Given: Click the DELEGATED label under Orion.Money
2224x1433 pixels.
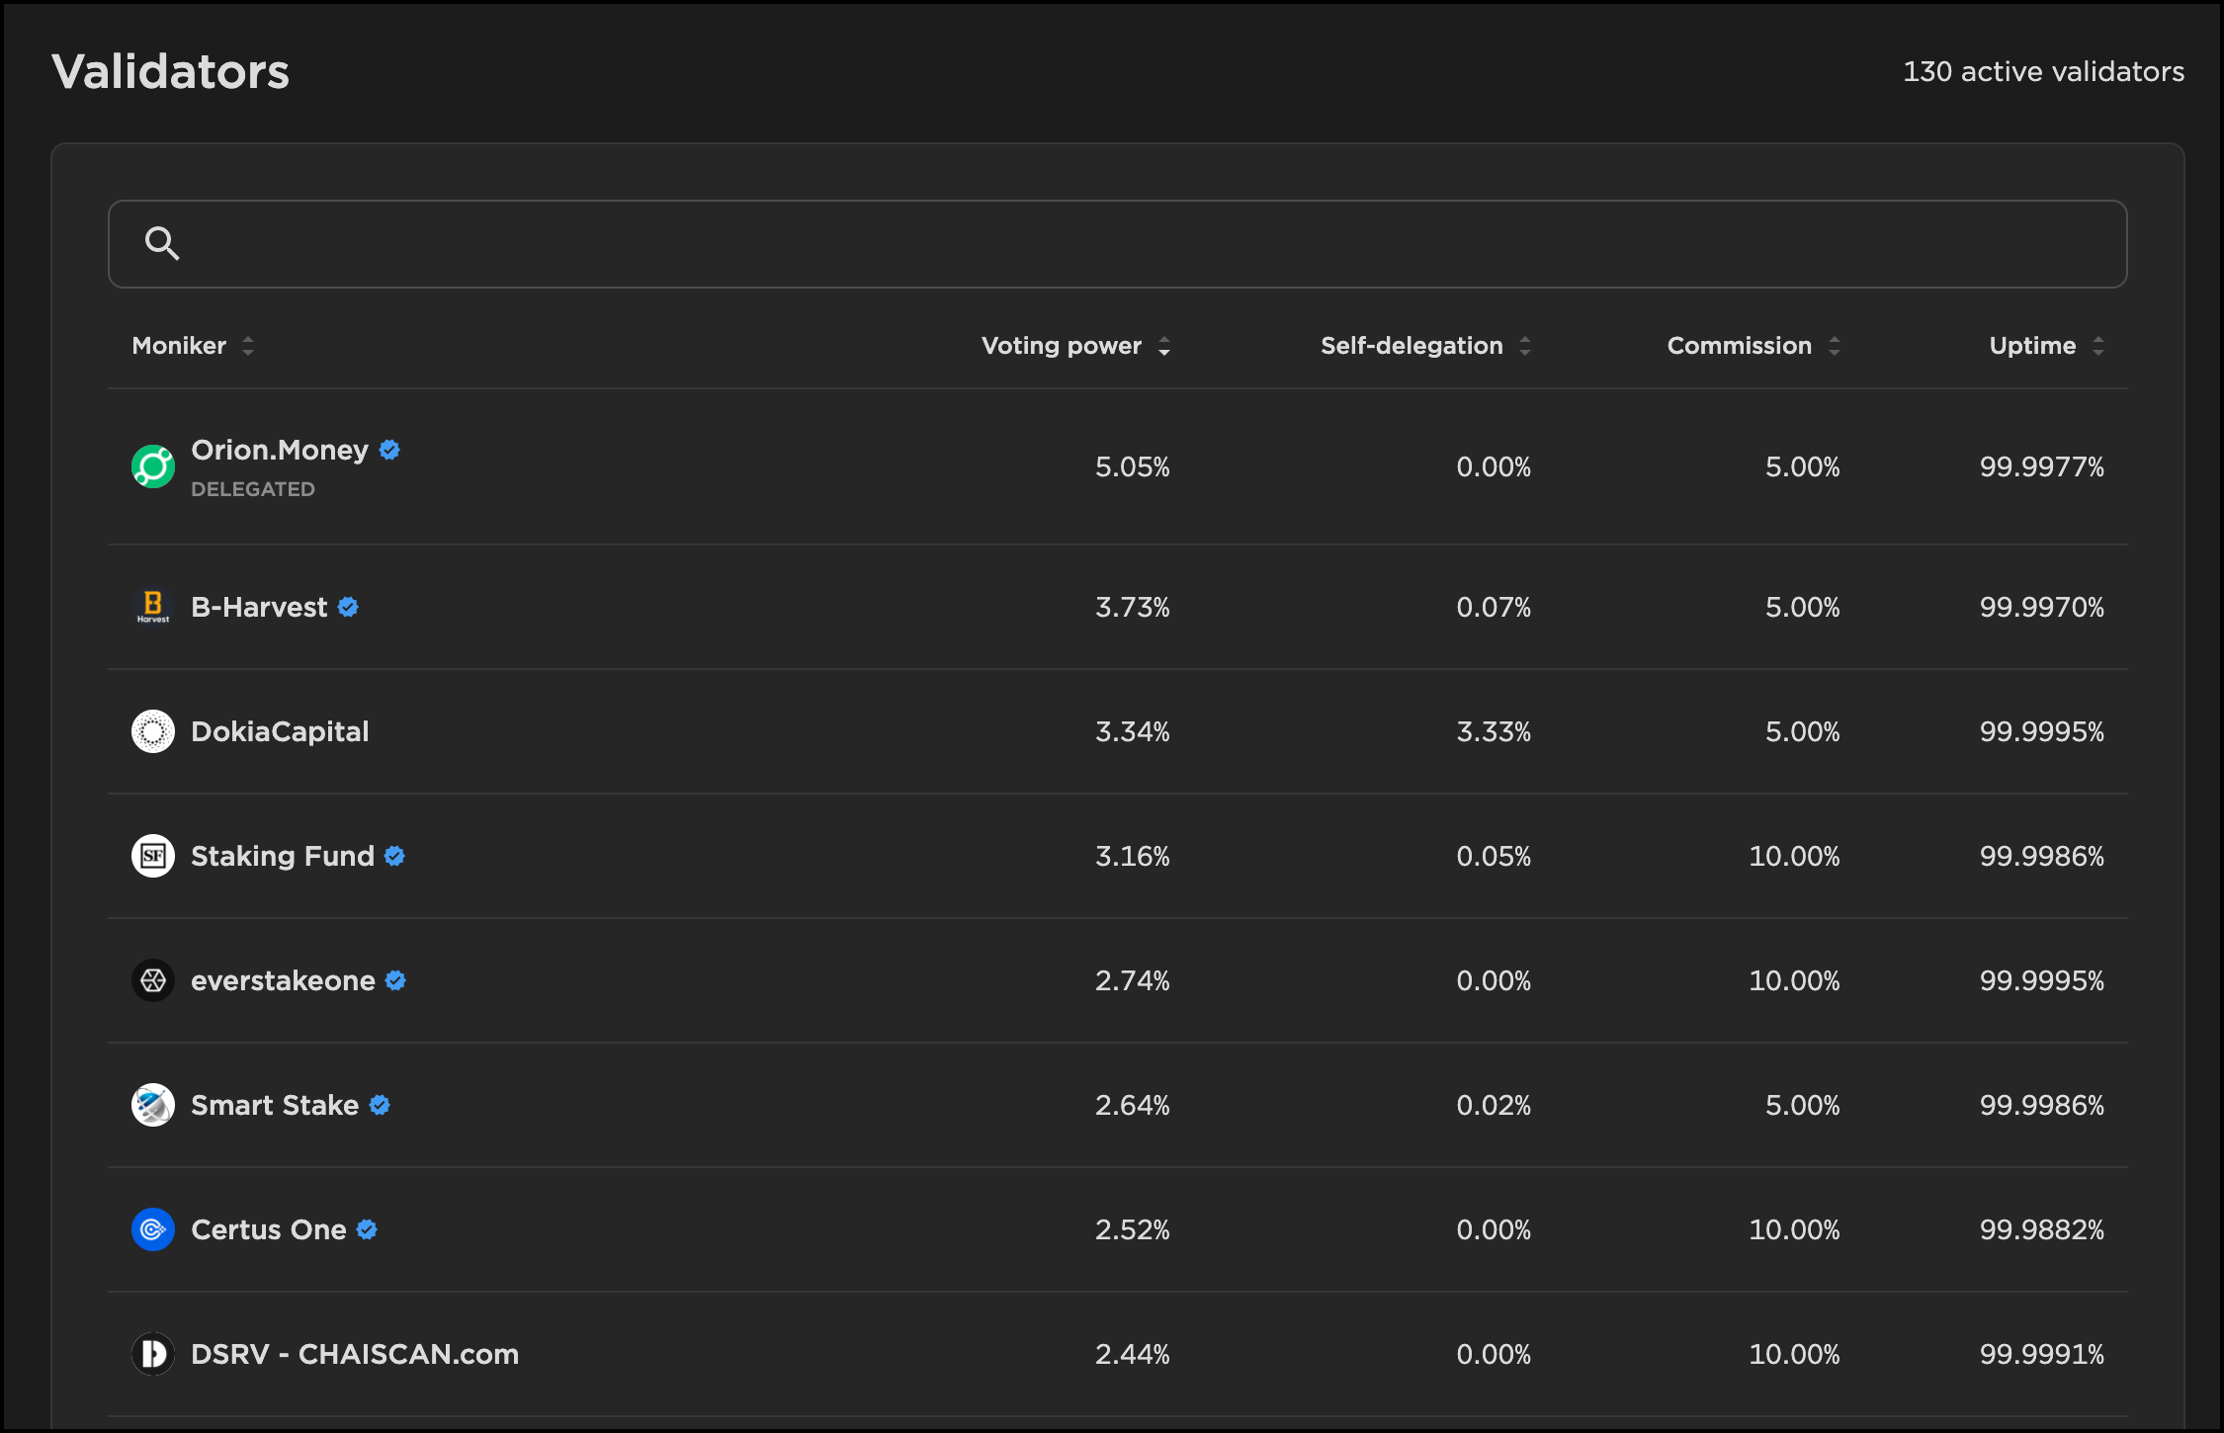Looking at the screenshot, I should pyautogui.click(x=253, y=489).
